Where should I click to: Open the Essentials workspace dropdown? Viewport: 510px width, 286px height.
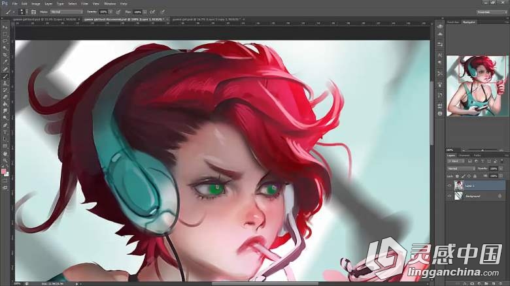492,12
